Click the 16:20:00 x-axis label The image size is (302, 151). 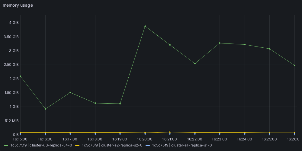(x=145, y=139)
